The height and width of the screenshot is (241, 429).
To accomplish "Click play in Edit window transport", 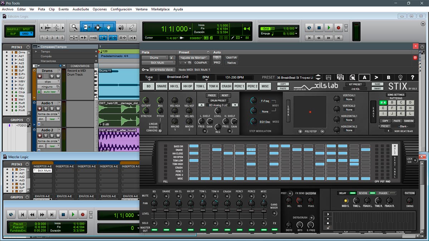I will [x=329, y=27].
